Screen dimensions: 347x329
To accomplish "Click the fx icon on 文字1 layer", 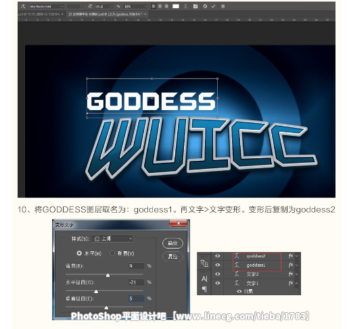I will point(291,283).
